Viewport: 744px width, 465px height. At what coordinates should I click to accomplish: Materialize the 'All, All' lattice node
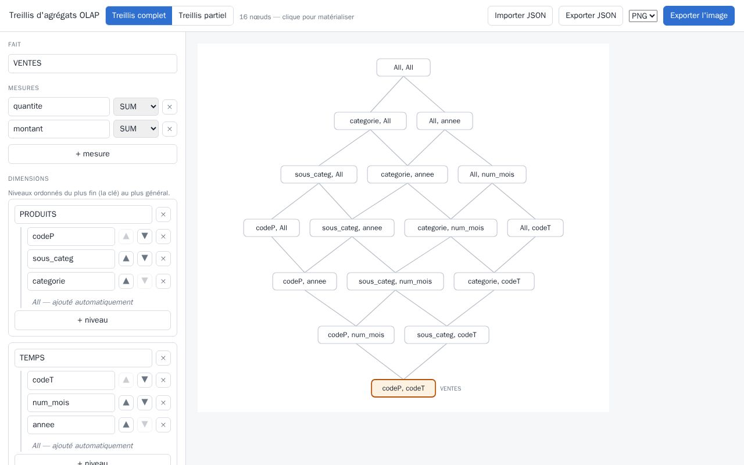[x=403, y=67]
